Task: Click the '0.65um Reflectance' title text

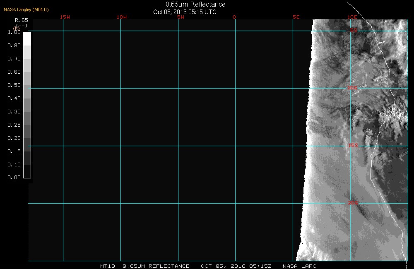Action: 195,5
